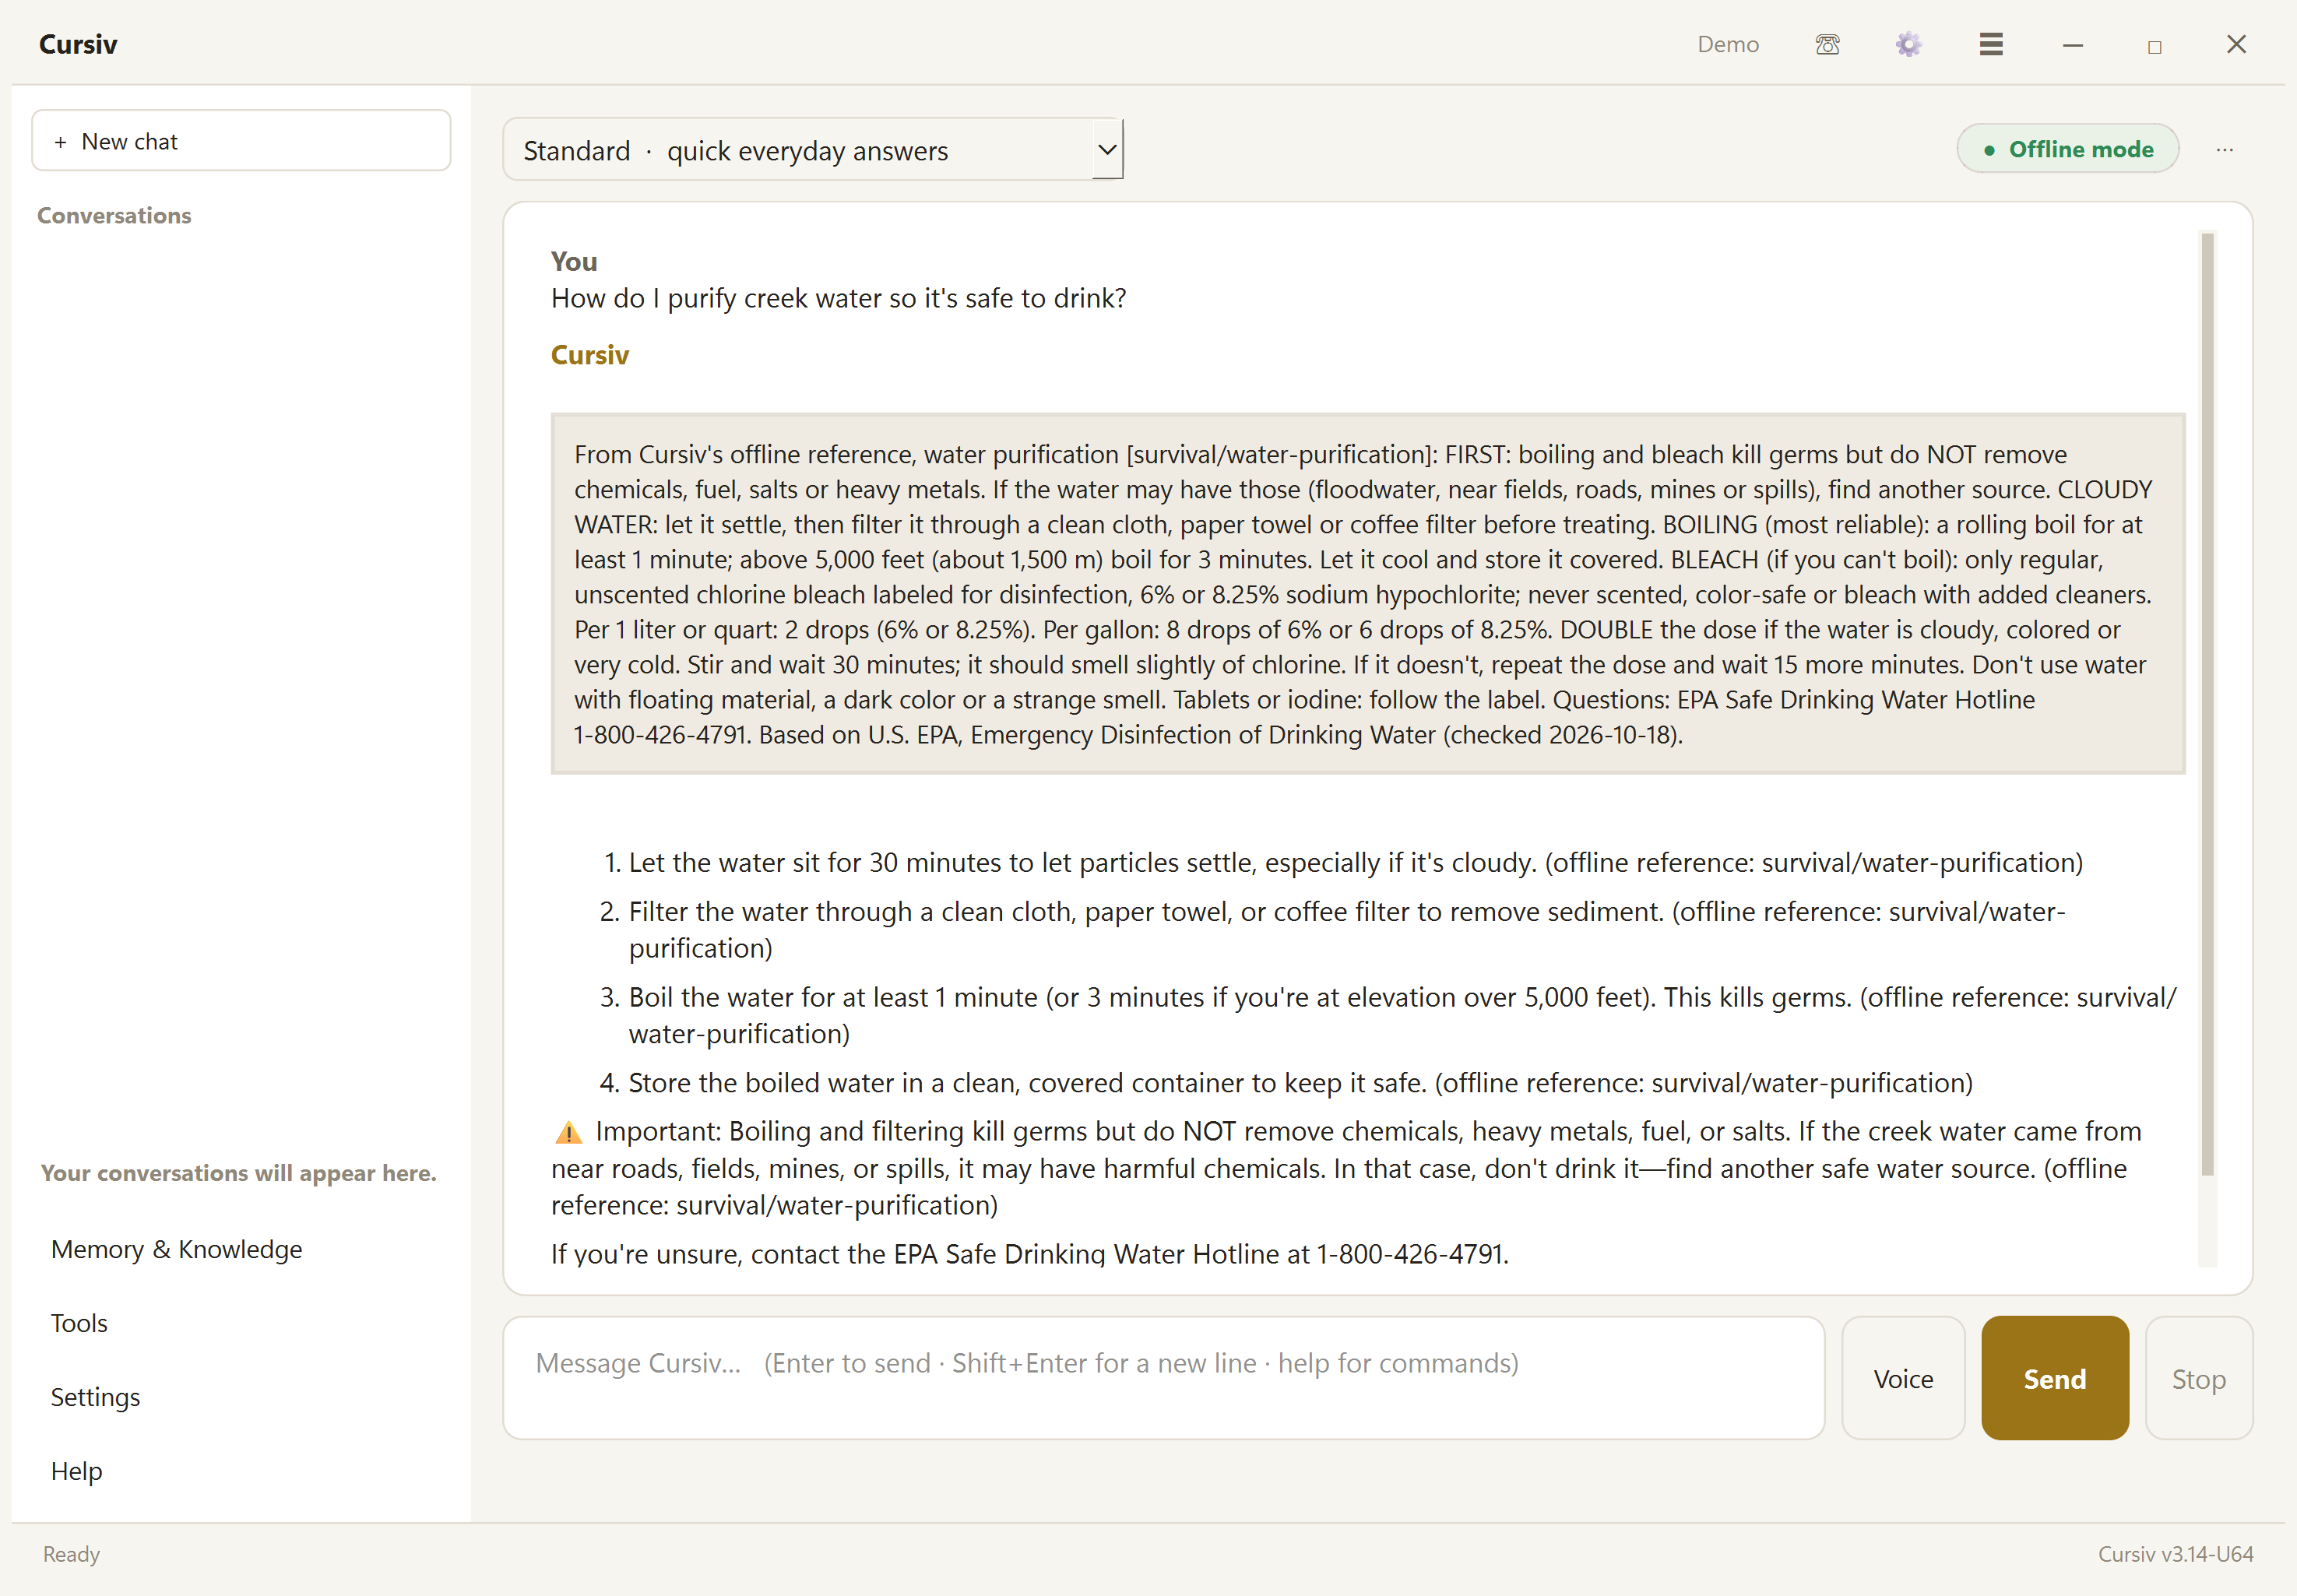Click the Cursiv v3.14-U64 version text
2297x1596 pixels.
(x=2175, y=1554)
